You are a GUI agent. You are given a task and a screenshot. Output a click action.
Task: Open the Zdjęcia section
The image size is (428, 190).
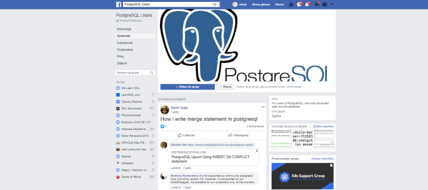(x=122, y=63)
